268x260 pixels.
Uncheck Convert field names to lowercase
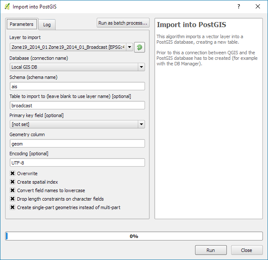12,190
